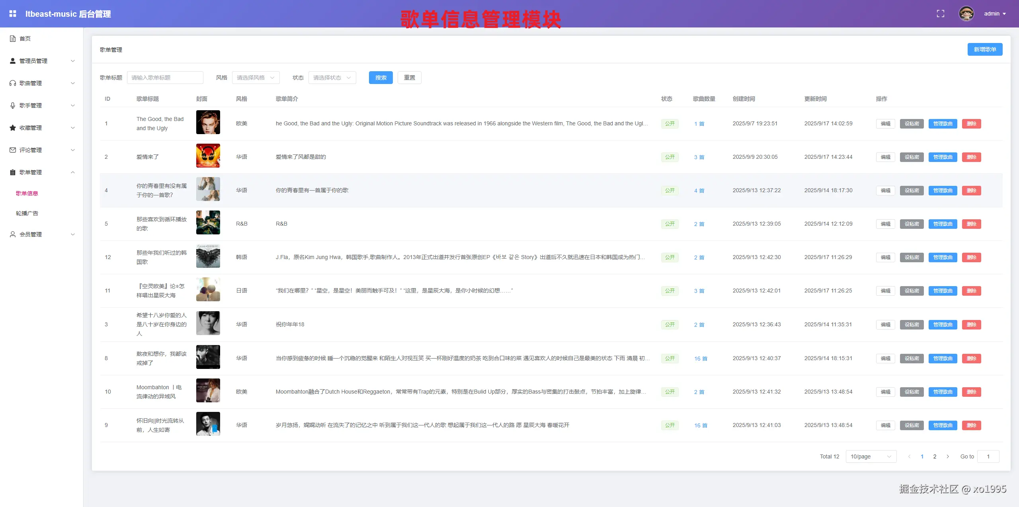Select 轮播广告 submenu item

pos(27,213)
